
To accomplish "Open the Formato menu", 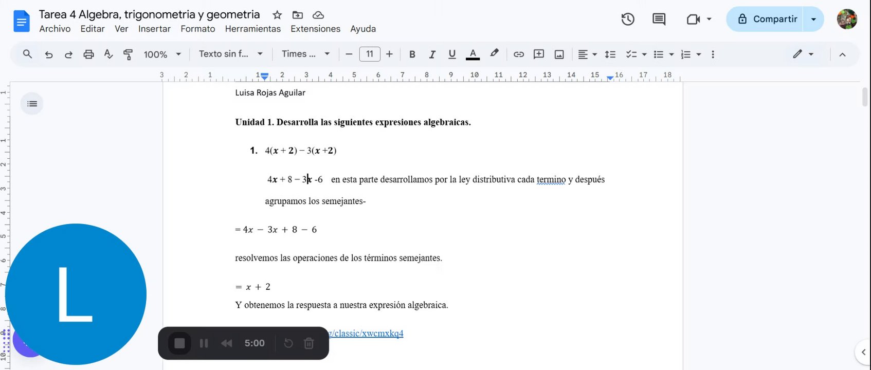I will click(198, 29).
